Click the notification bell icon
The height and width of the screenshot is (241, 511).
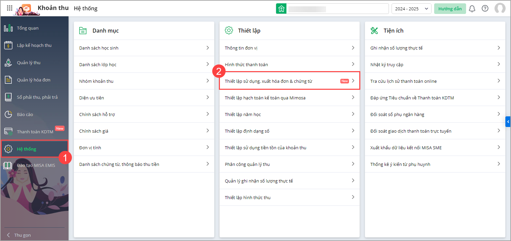point(472,9)
